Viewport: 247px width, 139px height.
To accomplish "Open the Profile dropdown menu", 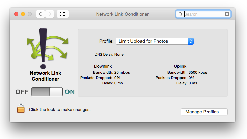I will coord(155,41).
